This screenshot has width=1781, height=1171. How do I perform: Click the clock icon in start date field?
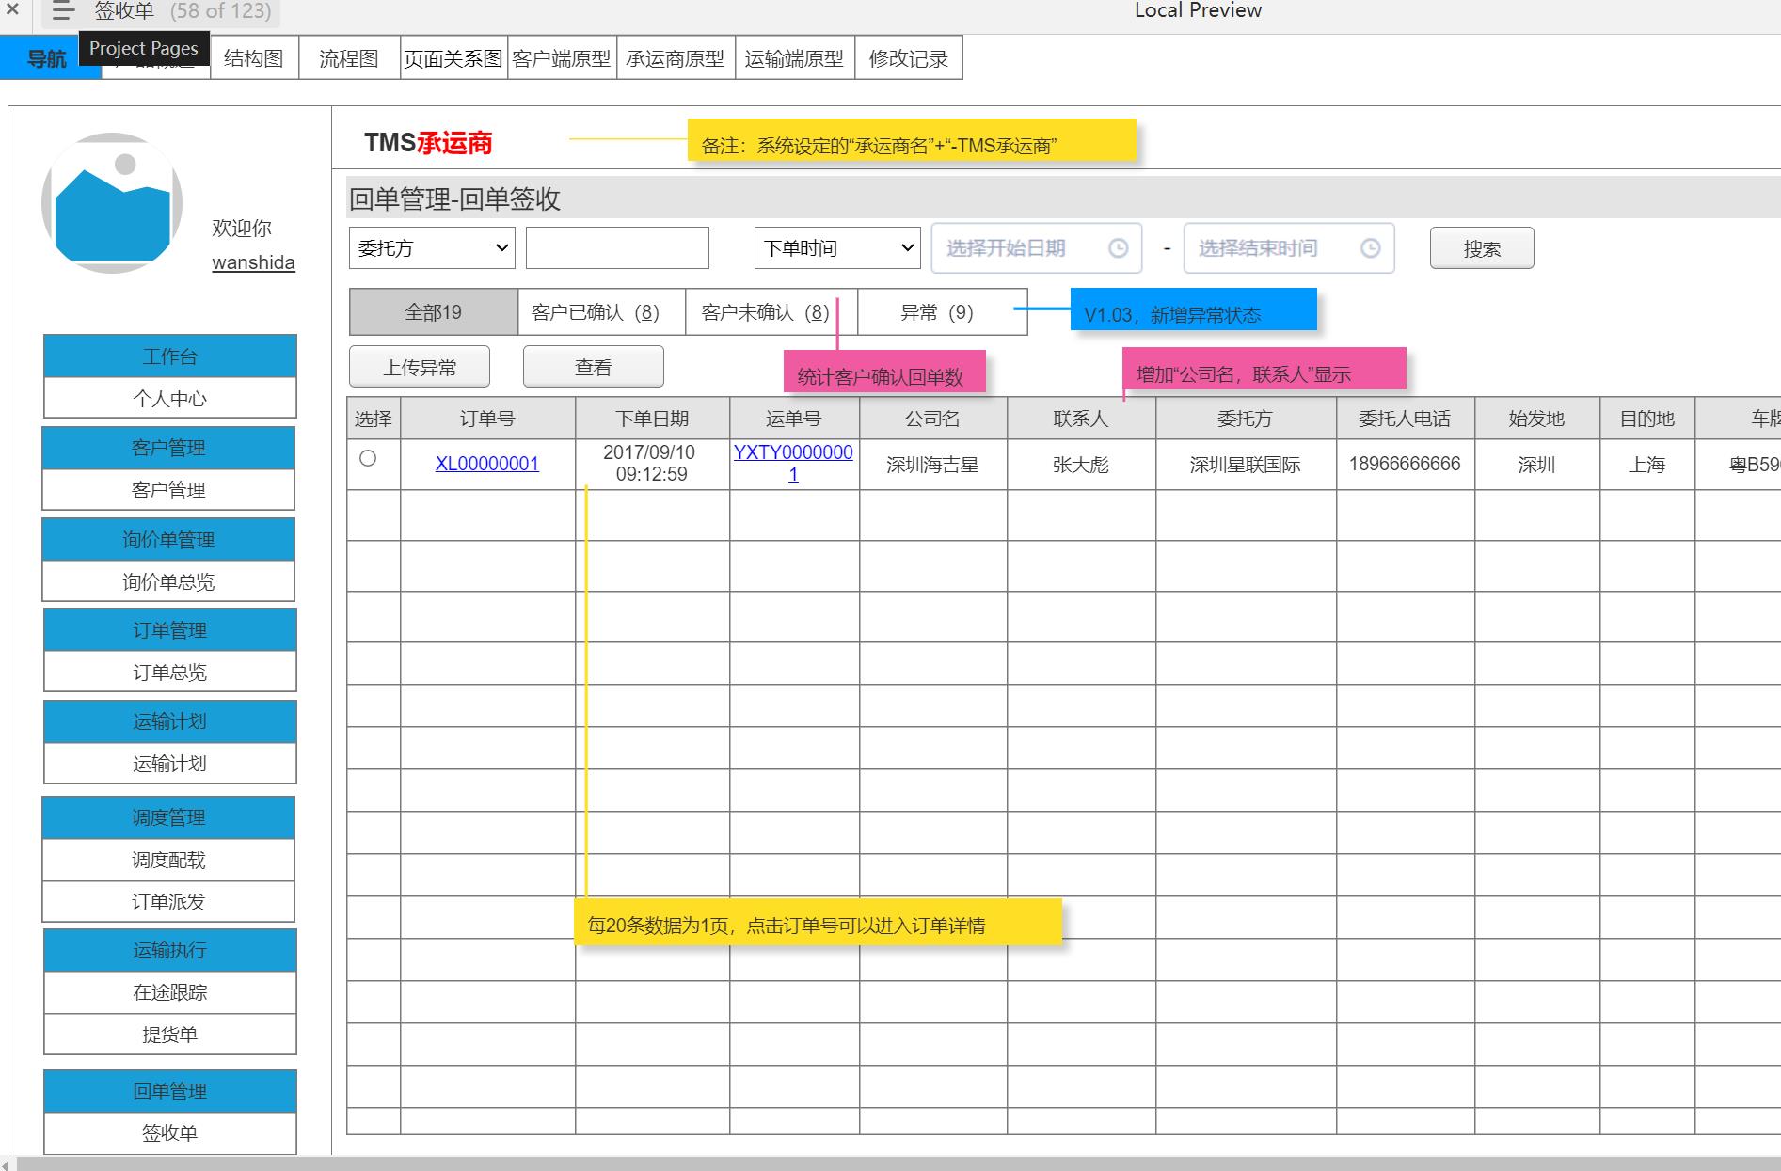[1118, 248]
